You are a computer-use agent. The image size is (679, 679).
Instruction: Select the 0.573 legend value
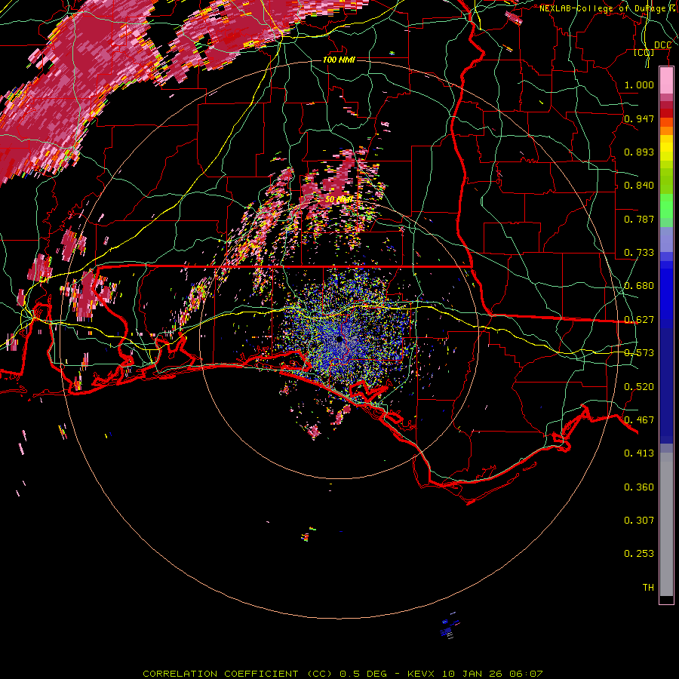click(x=639, y=353)
